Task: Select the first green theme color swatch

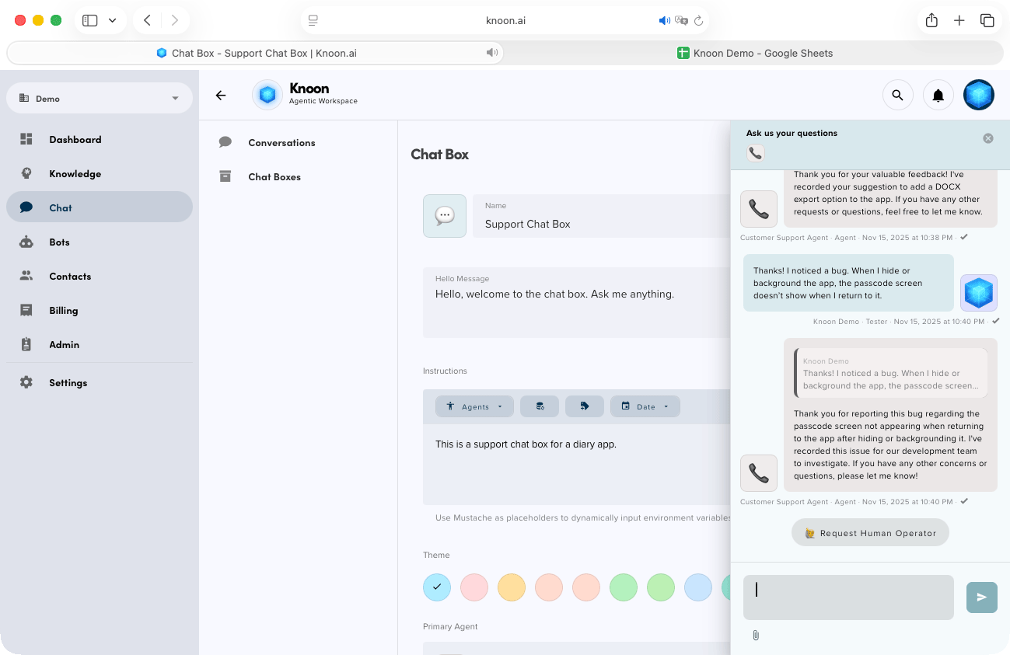Action: point(624,587)
